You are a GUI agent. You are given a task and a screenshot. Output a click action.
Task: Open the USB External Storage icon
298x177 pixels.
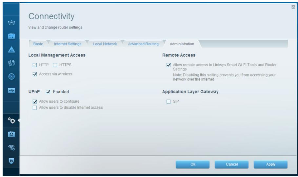pyautogui.click(x=11, y=90)
